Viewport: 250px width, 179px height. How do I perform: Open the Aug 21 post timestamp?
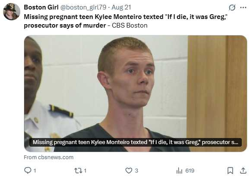click(121, 7)
